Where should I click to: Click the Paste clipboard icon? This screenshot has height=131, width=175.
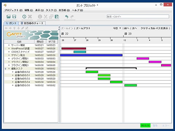click(x=57, y=17)
